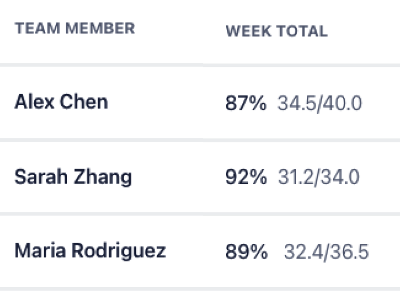Image resolution: width=400 pixels, height=297 pixels.
Task: Select the 31.2 logged hours figure
Action: [295, 177]
